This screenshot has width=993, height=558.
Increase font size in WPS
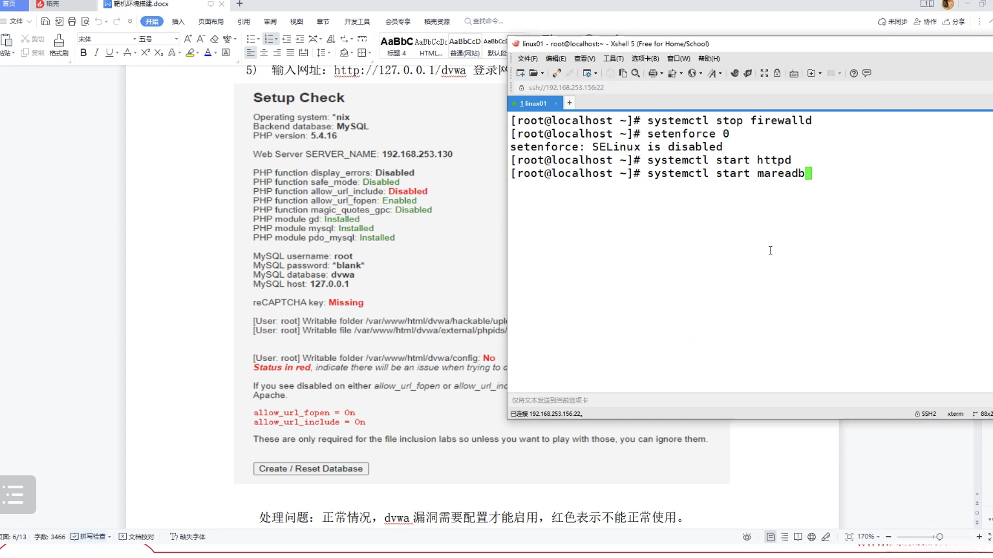(x=187, y=39)
